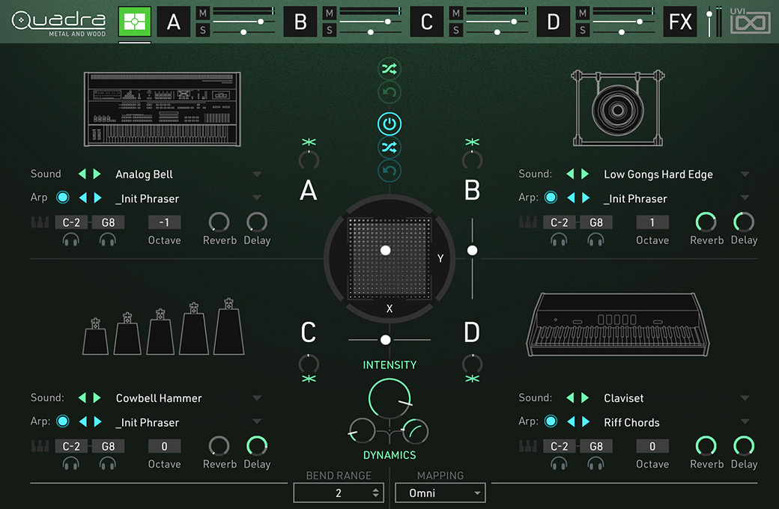This screenshot has width=779, height=509.
Task: Click the large D layer label
Action: [x=472, y=333]
